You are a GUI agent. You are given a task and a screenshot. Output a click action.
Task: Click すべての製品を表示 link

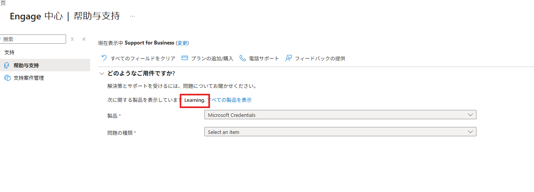pyautogui.click(x=229, y=100)
